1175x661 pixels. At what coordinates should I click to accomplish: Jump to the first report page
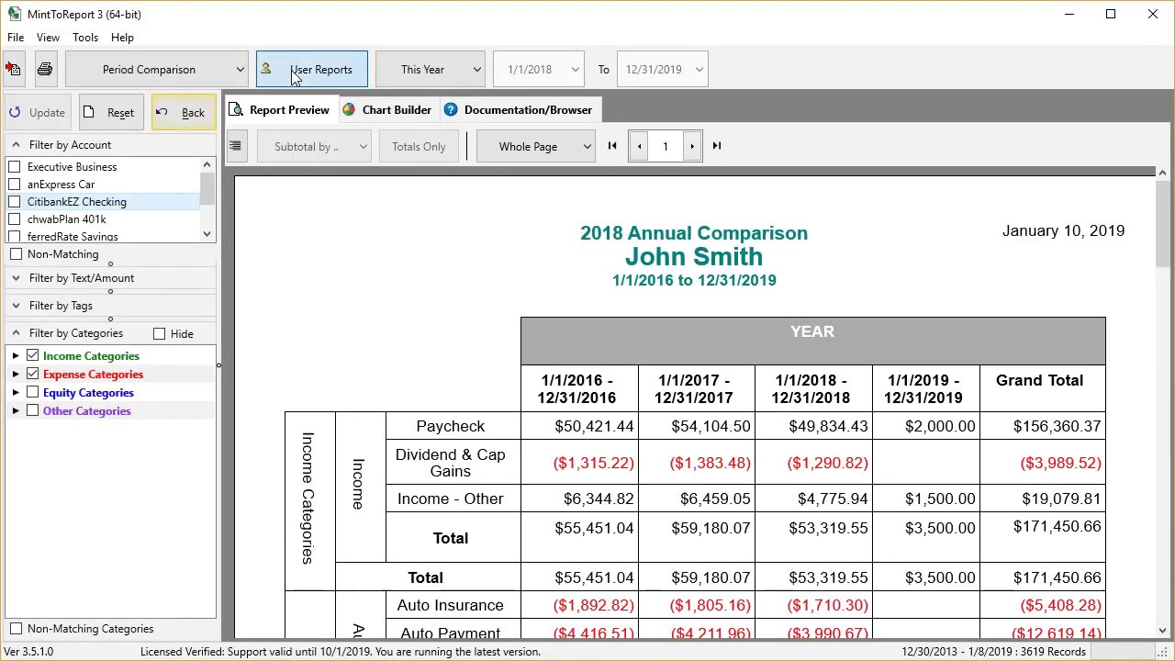[612, 146]
